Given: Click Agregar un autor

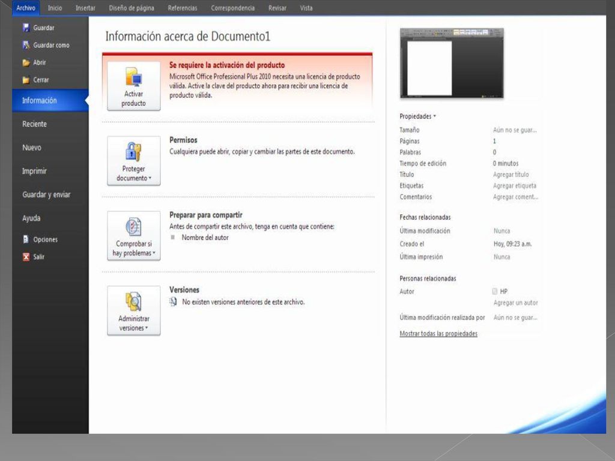Looking at the screenshot, I should (x=516, y=303).
